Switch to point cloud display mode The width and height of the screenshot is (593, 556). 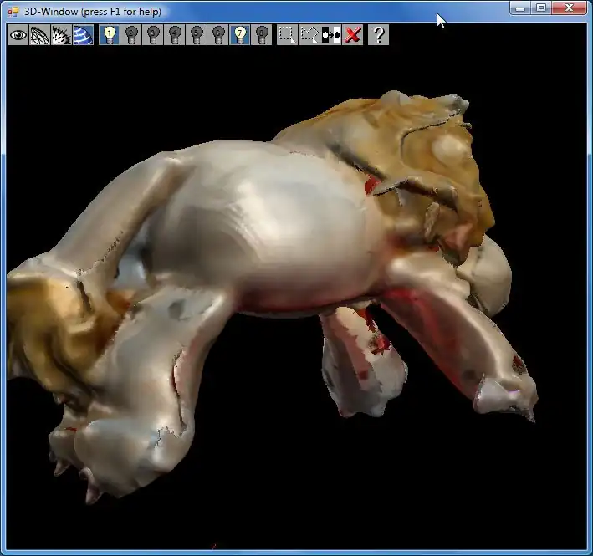tap(61, 34)
